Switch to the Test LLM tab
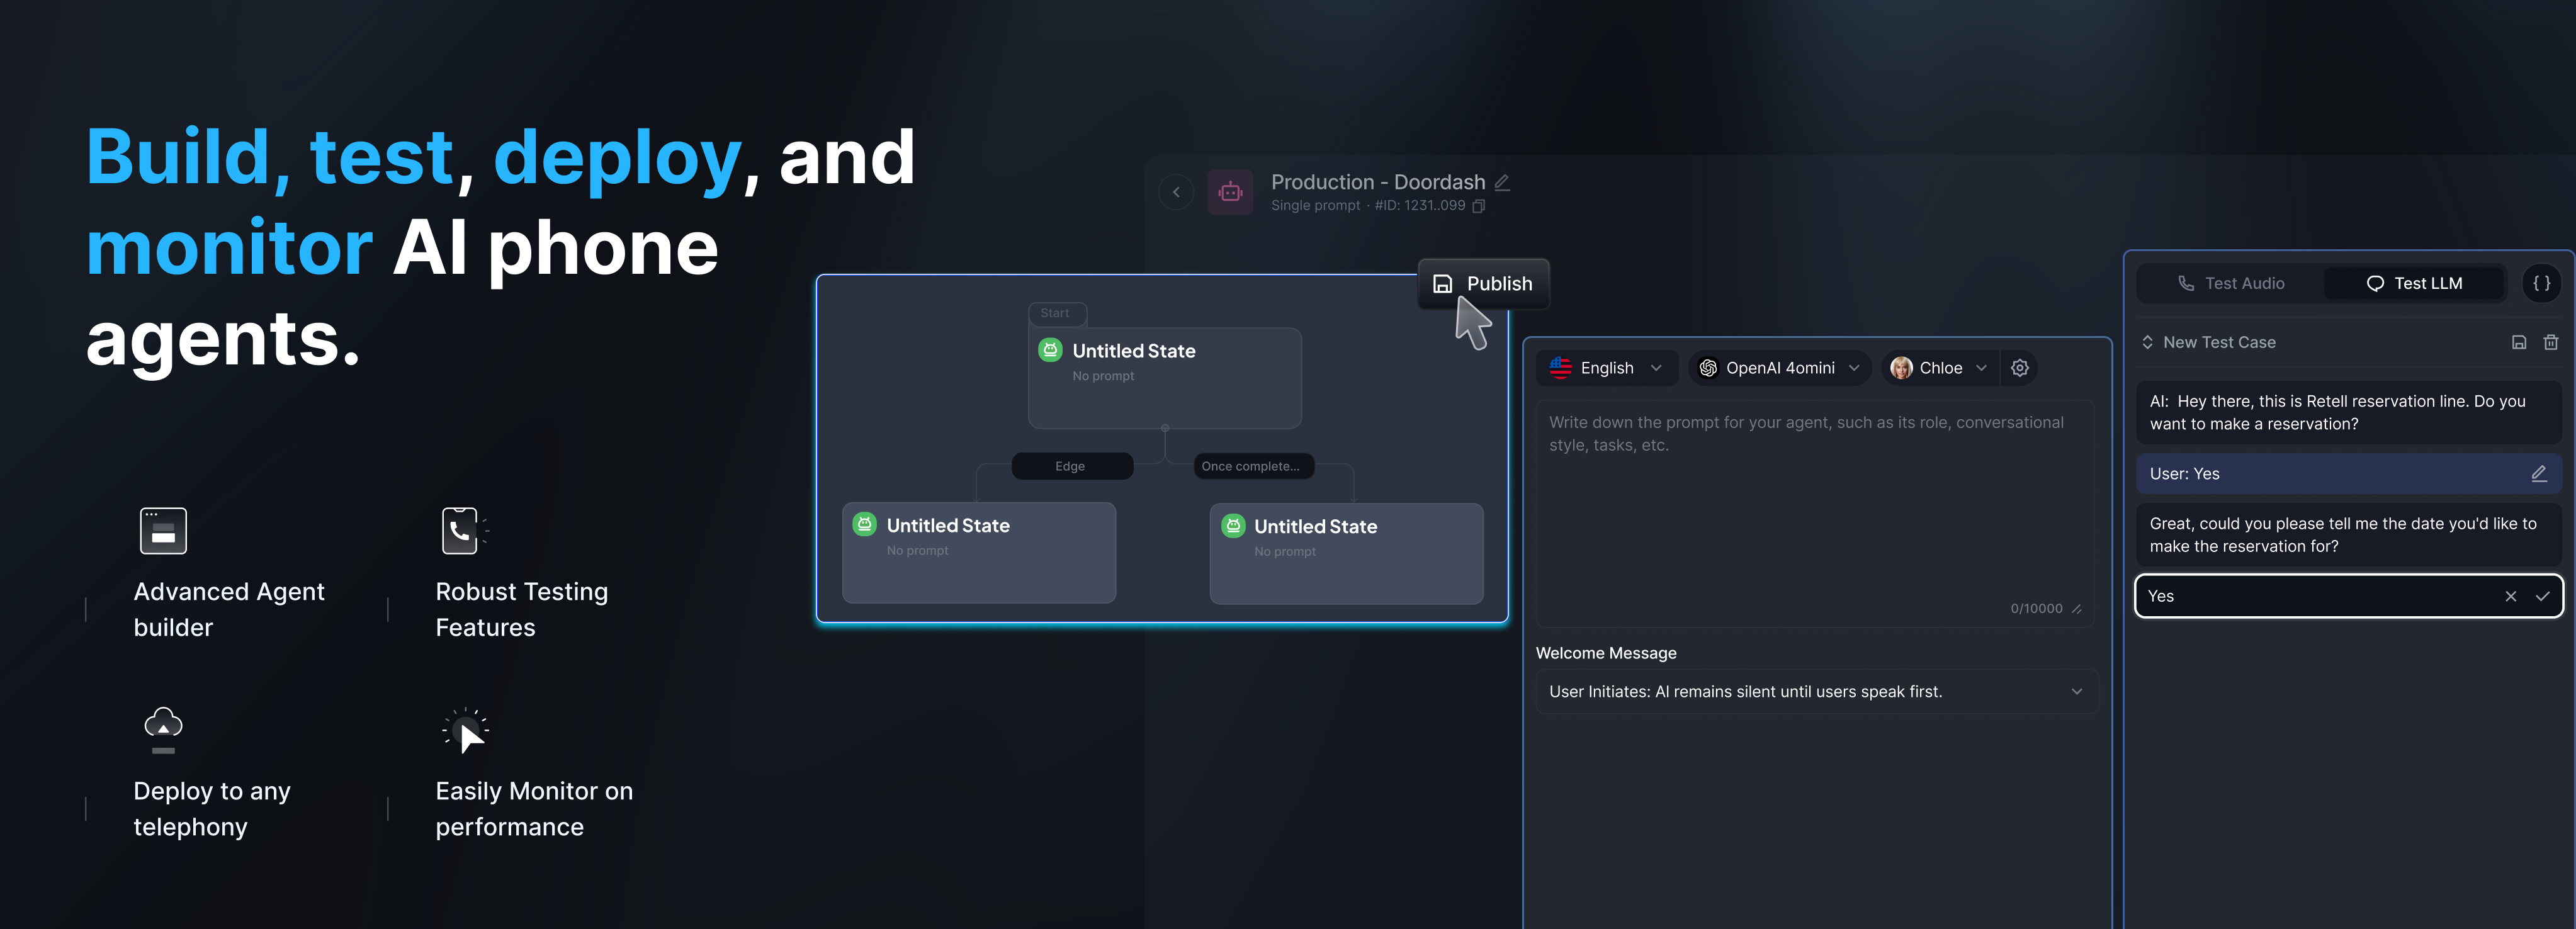The image size is (2576, 929). click(x=2414, y=284)
